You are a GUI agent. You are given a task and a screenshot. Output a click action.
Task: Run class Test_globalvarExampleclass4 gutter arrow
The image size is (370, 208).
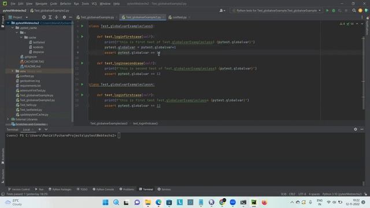[82, 84]
